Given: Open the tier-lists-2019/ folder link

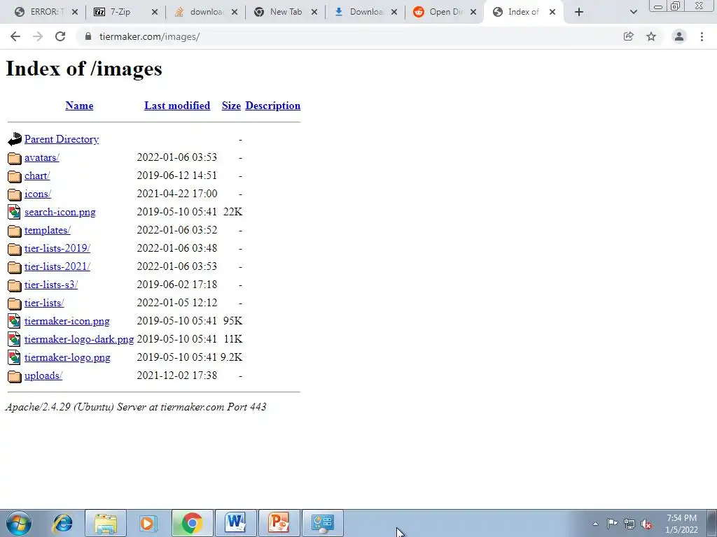Looking at the screenshot, I should [57, 248].
